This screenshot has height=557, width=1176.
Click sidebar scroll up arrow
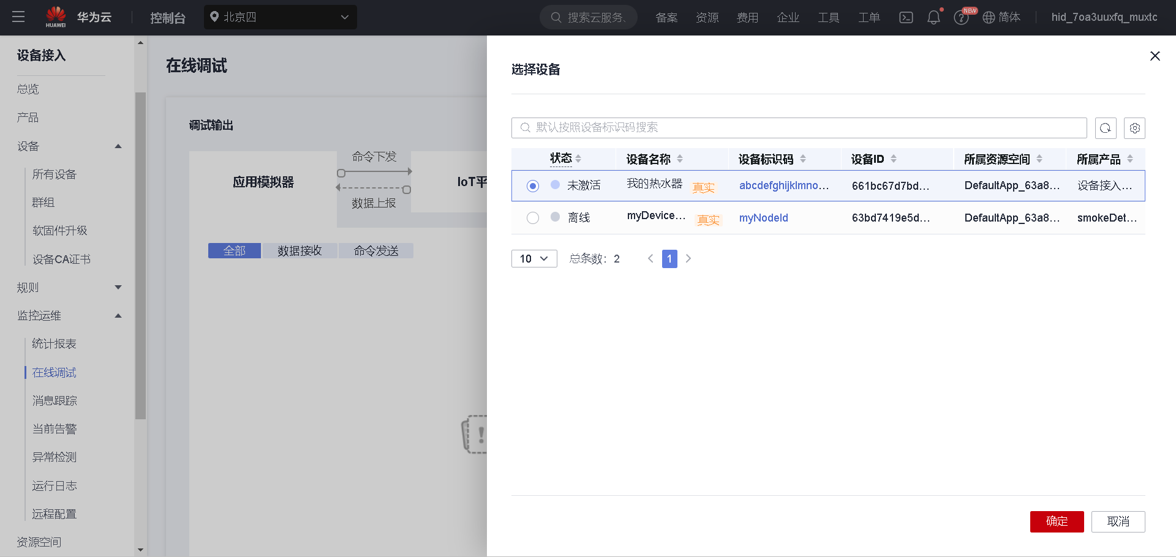[140, 43]
